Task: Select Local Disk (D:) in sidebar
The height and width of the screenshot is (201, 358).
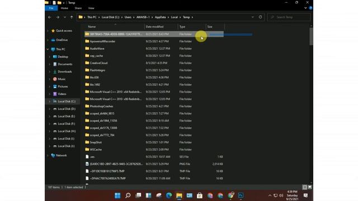Action: coord(67,109)
